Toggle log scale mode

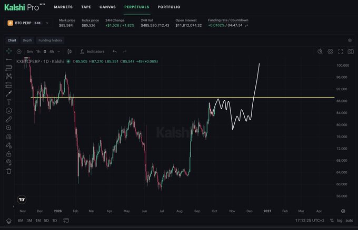pyautogui.click(x=340, y=221)
